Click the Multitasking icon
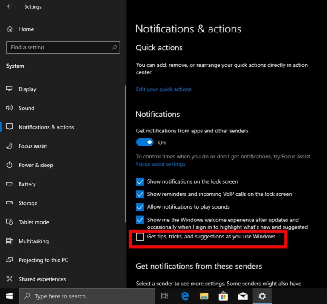This screenshot has width=327, height=304. (x=9, y=241)
